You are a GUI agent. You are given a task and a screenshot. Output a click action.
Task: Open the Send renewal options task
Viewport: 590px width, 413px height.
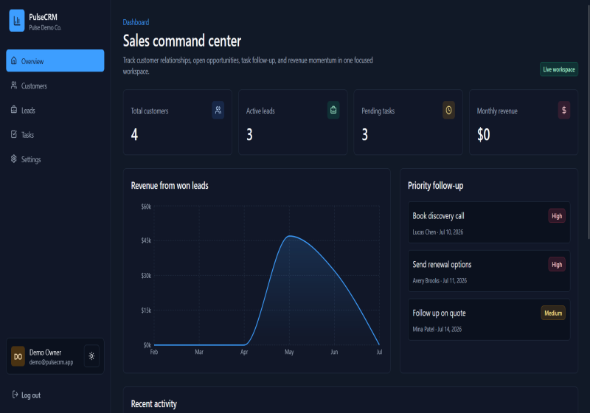click(x=489, y=271)
